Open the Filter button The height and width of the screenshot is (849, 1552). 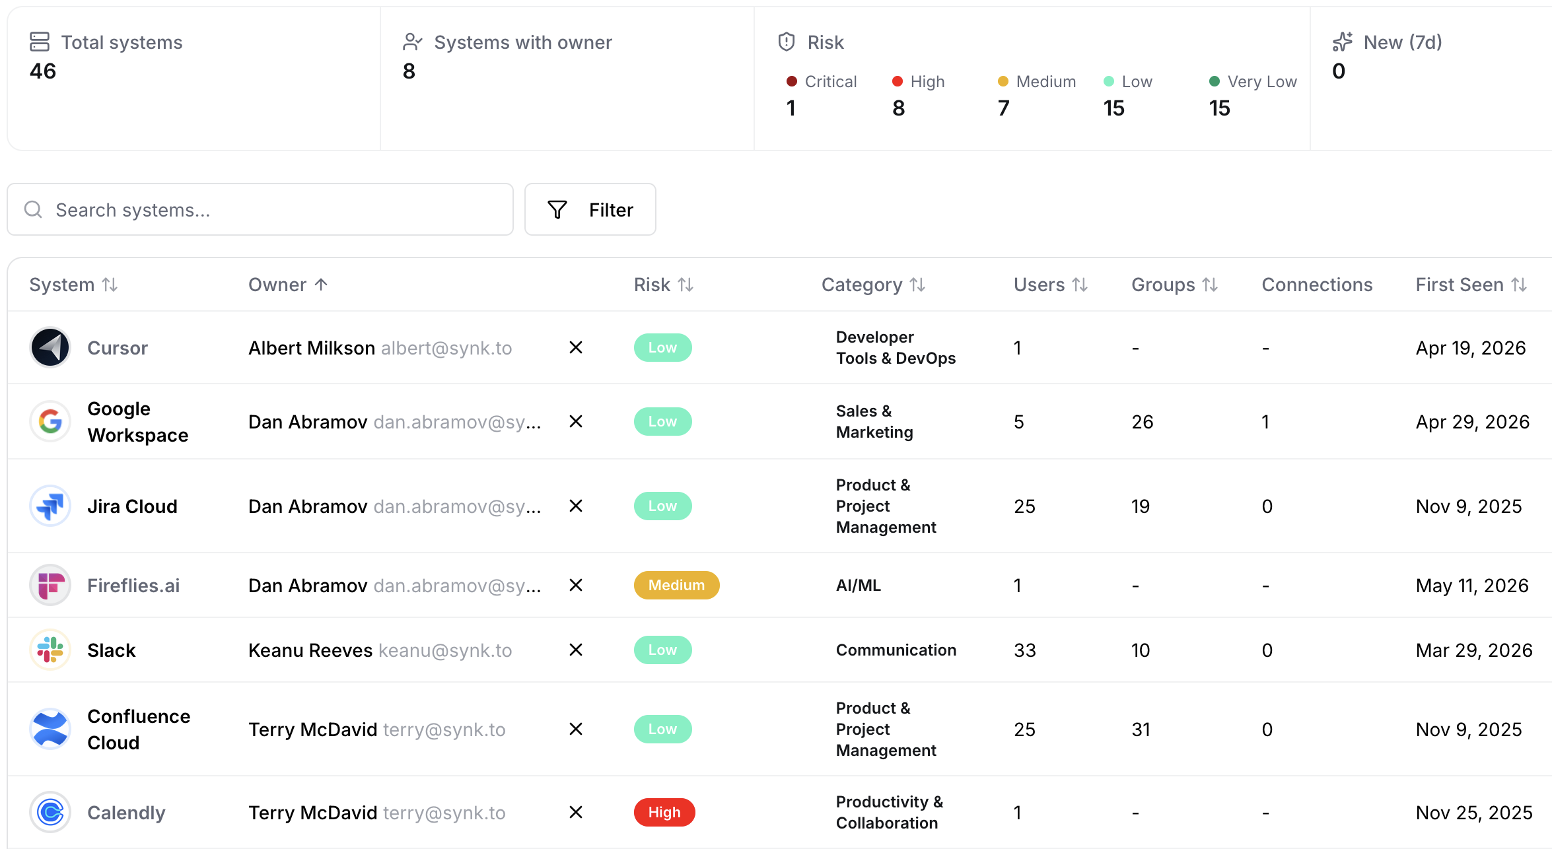click(590, 209)
